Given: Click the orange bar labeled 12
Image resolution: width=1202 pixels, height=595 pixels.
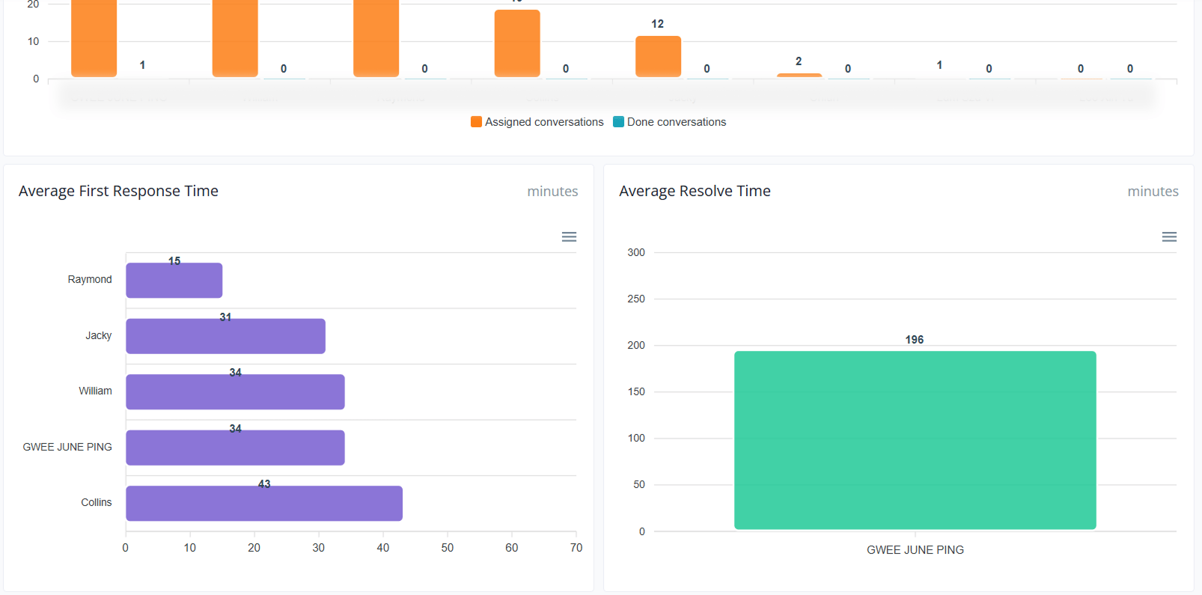Looking at the screenshot, I should (658, 56).
